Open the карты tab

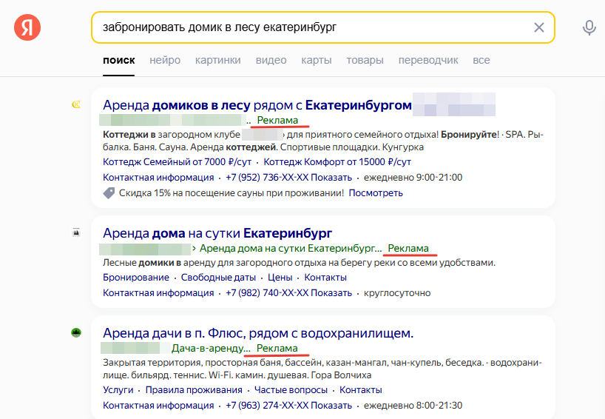317,60
